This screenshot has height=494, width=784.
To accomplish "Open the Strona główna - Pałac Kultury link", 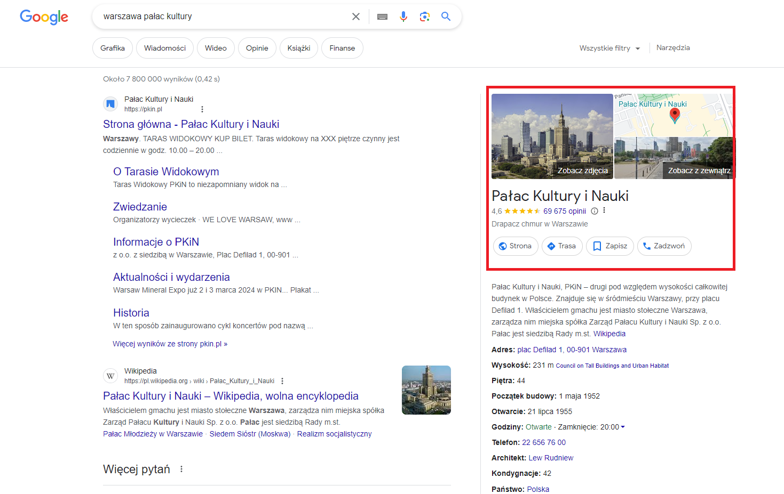I will 191,124.
